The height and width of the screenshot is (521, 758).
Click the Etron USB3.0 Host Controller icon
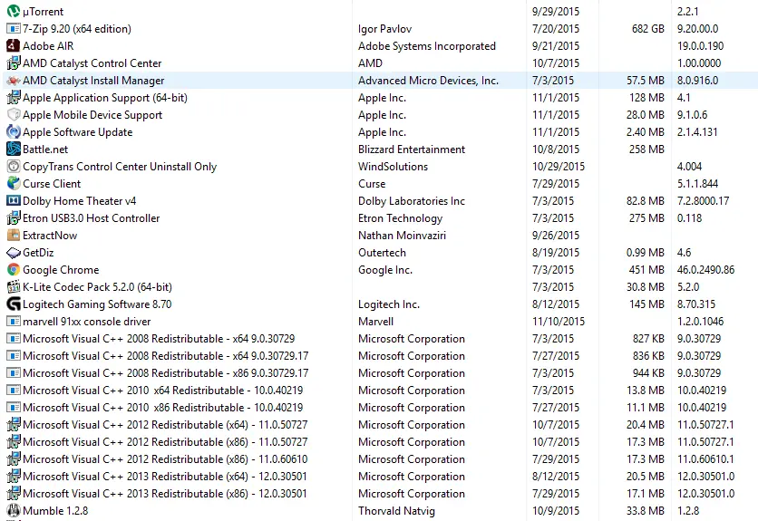click(x=14, y=218)
